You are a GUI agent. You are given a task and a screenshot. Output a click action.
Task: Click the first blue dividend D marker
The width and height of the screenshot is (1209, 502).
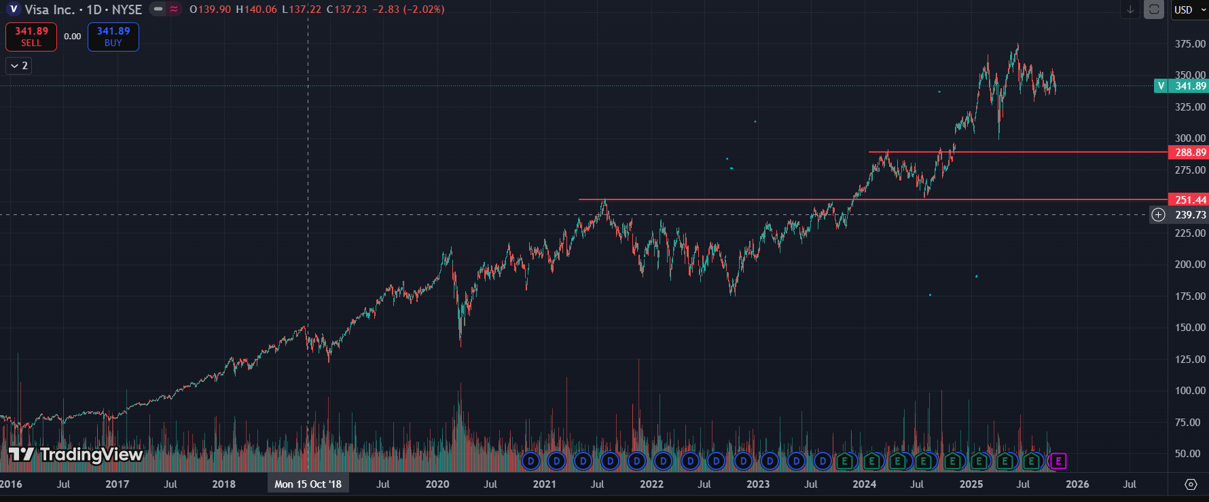530,461
